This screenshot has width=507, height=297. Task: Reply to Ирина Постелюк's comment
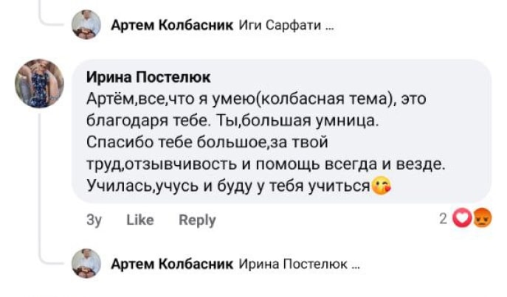(197, 220)
